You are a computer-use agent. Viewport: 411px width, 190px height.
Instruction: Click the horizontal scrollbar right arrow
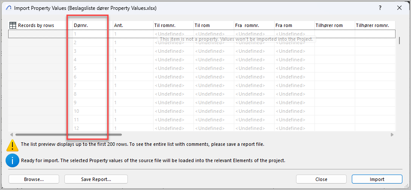pyautogui.click(x=392, y=135)
